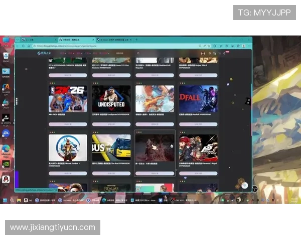Open the QQ penguin desktop icon

pyautogui.click(x=6, y=179)
